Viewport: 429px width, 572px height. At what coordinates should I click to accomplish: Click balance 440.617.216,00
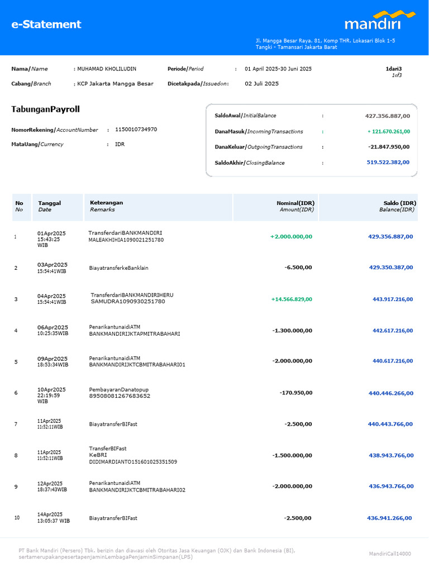(x=393, y=361)
